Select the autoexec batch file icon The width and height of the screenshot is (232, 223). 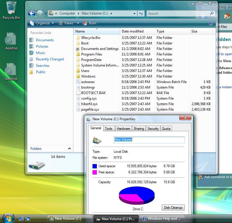pyautogui.click(x=78, y=82)
